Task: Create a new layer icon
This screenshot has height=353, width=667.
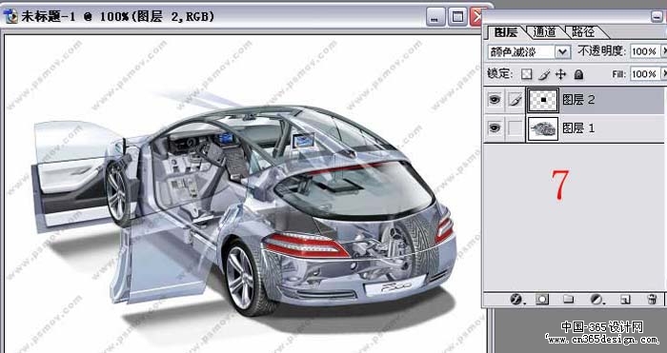Action: click(625, 300)
